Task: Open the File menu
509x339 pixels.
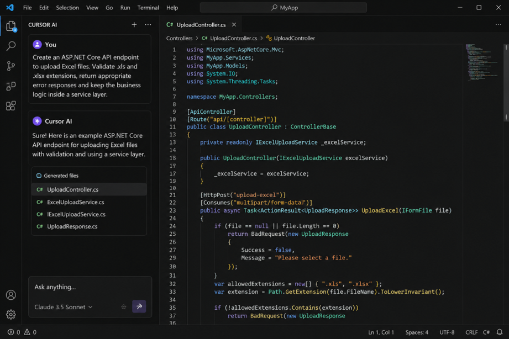Action: (27, 8)
